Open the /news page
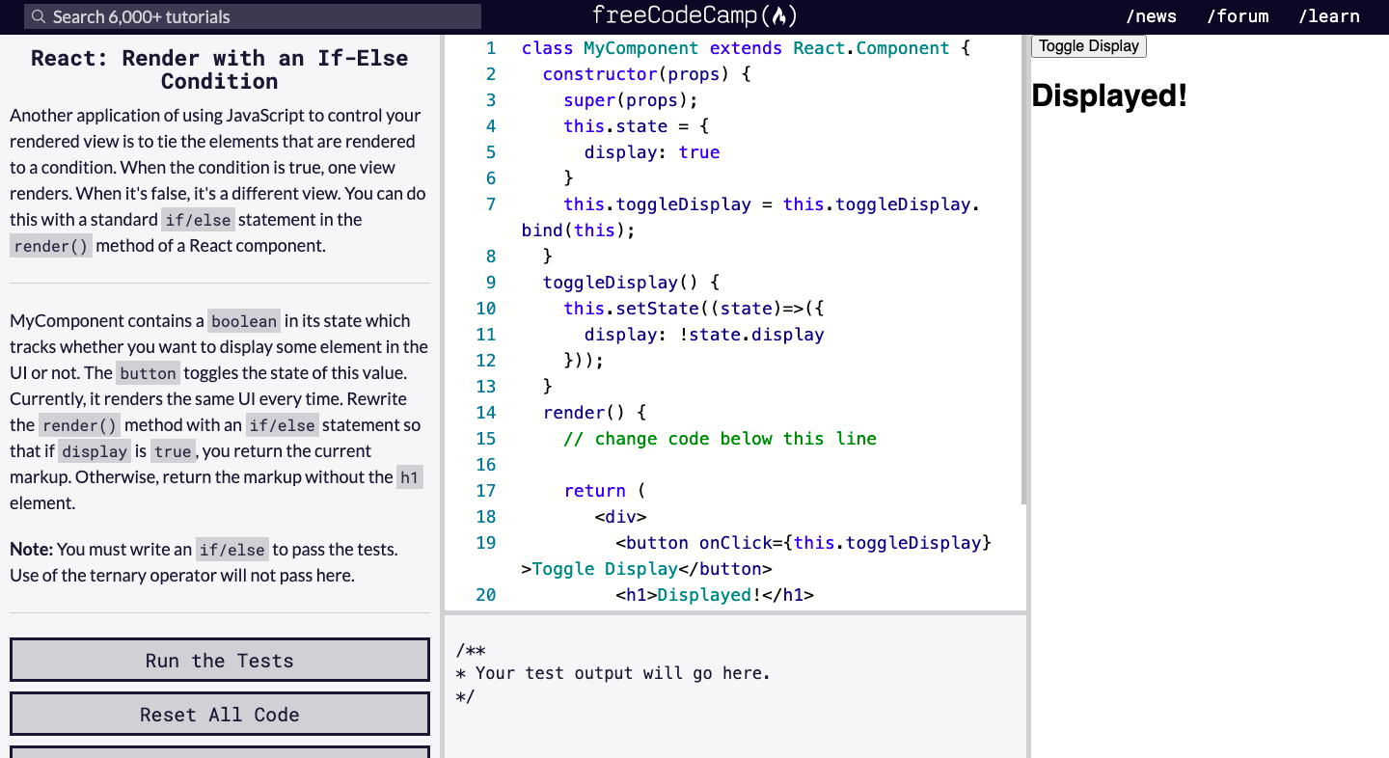This screenshot has width=1389, height=758. point(1151,15)
